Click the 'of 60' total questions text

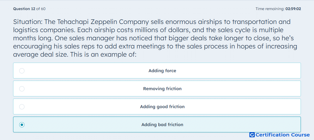point(41,9)
